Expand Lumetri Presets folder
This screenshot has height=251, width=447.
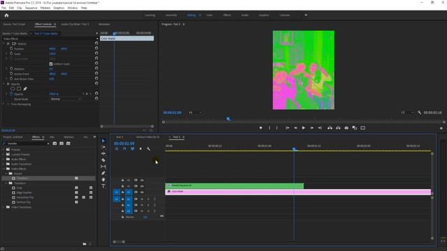(3, 154)
